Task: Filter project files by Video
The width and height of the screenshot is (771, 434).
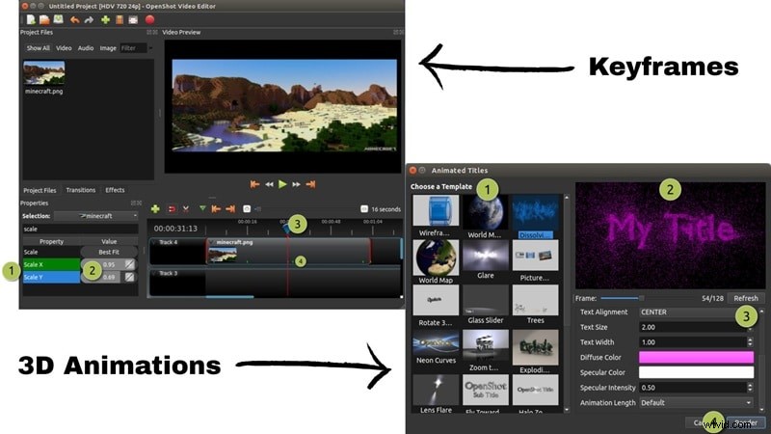Action: point(64,47)
